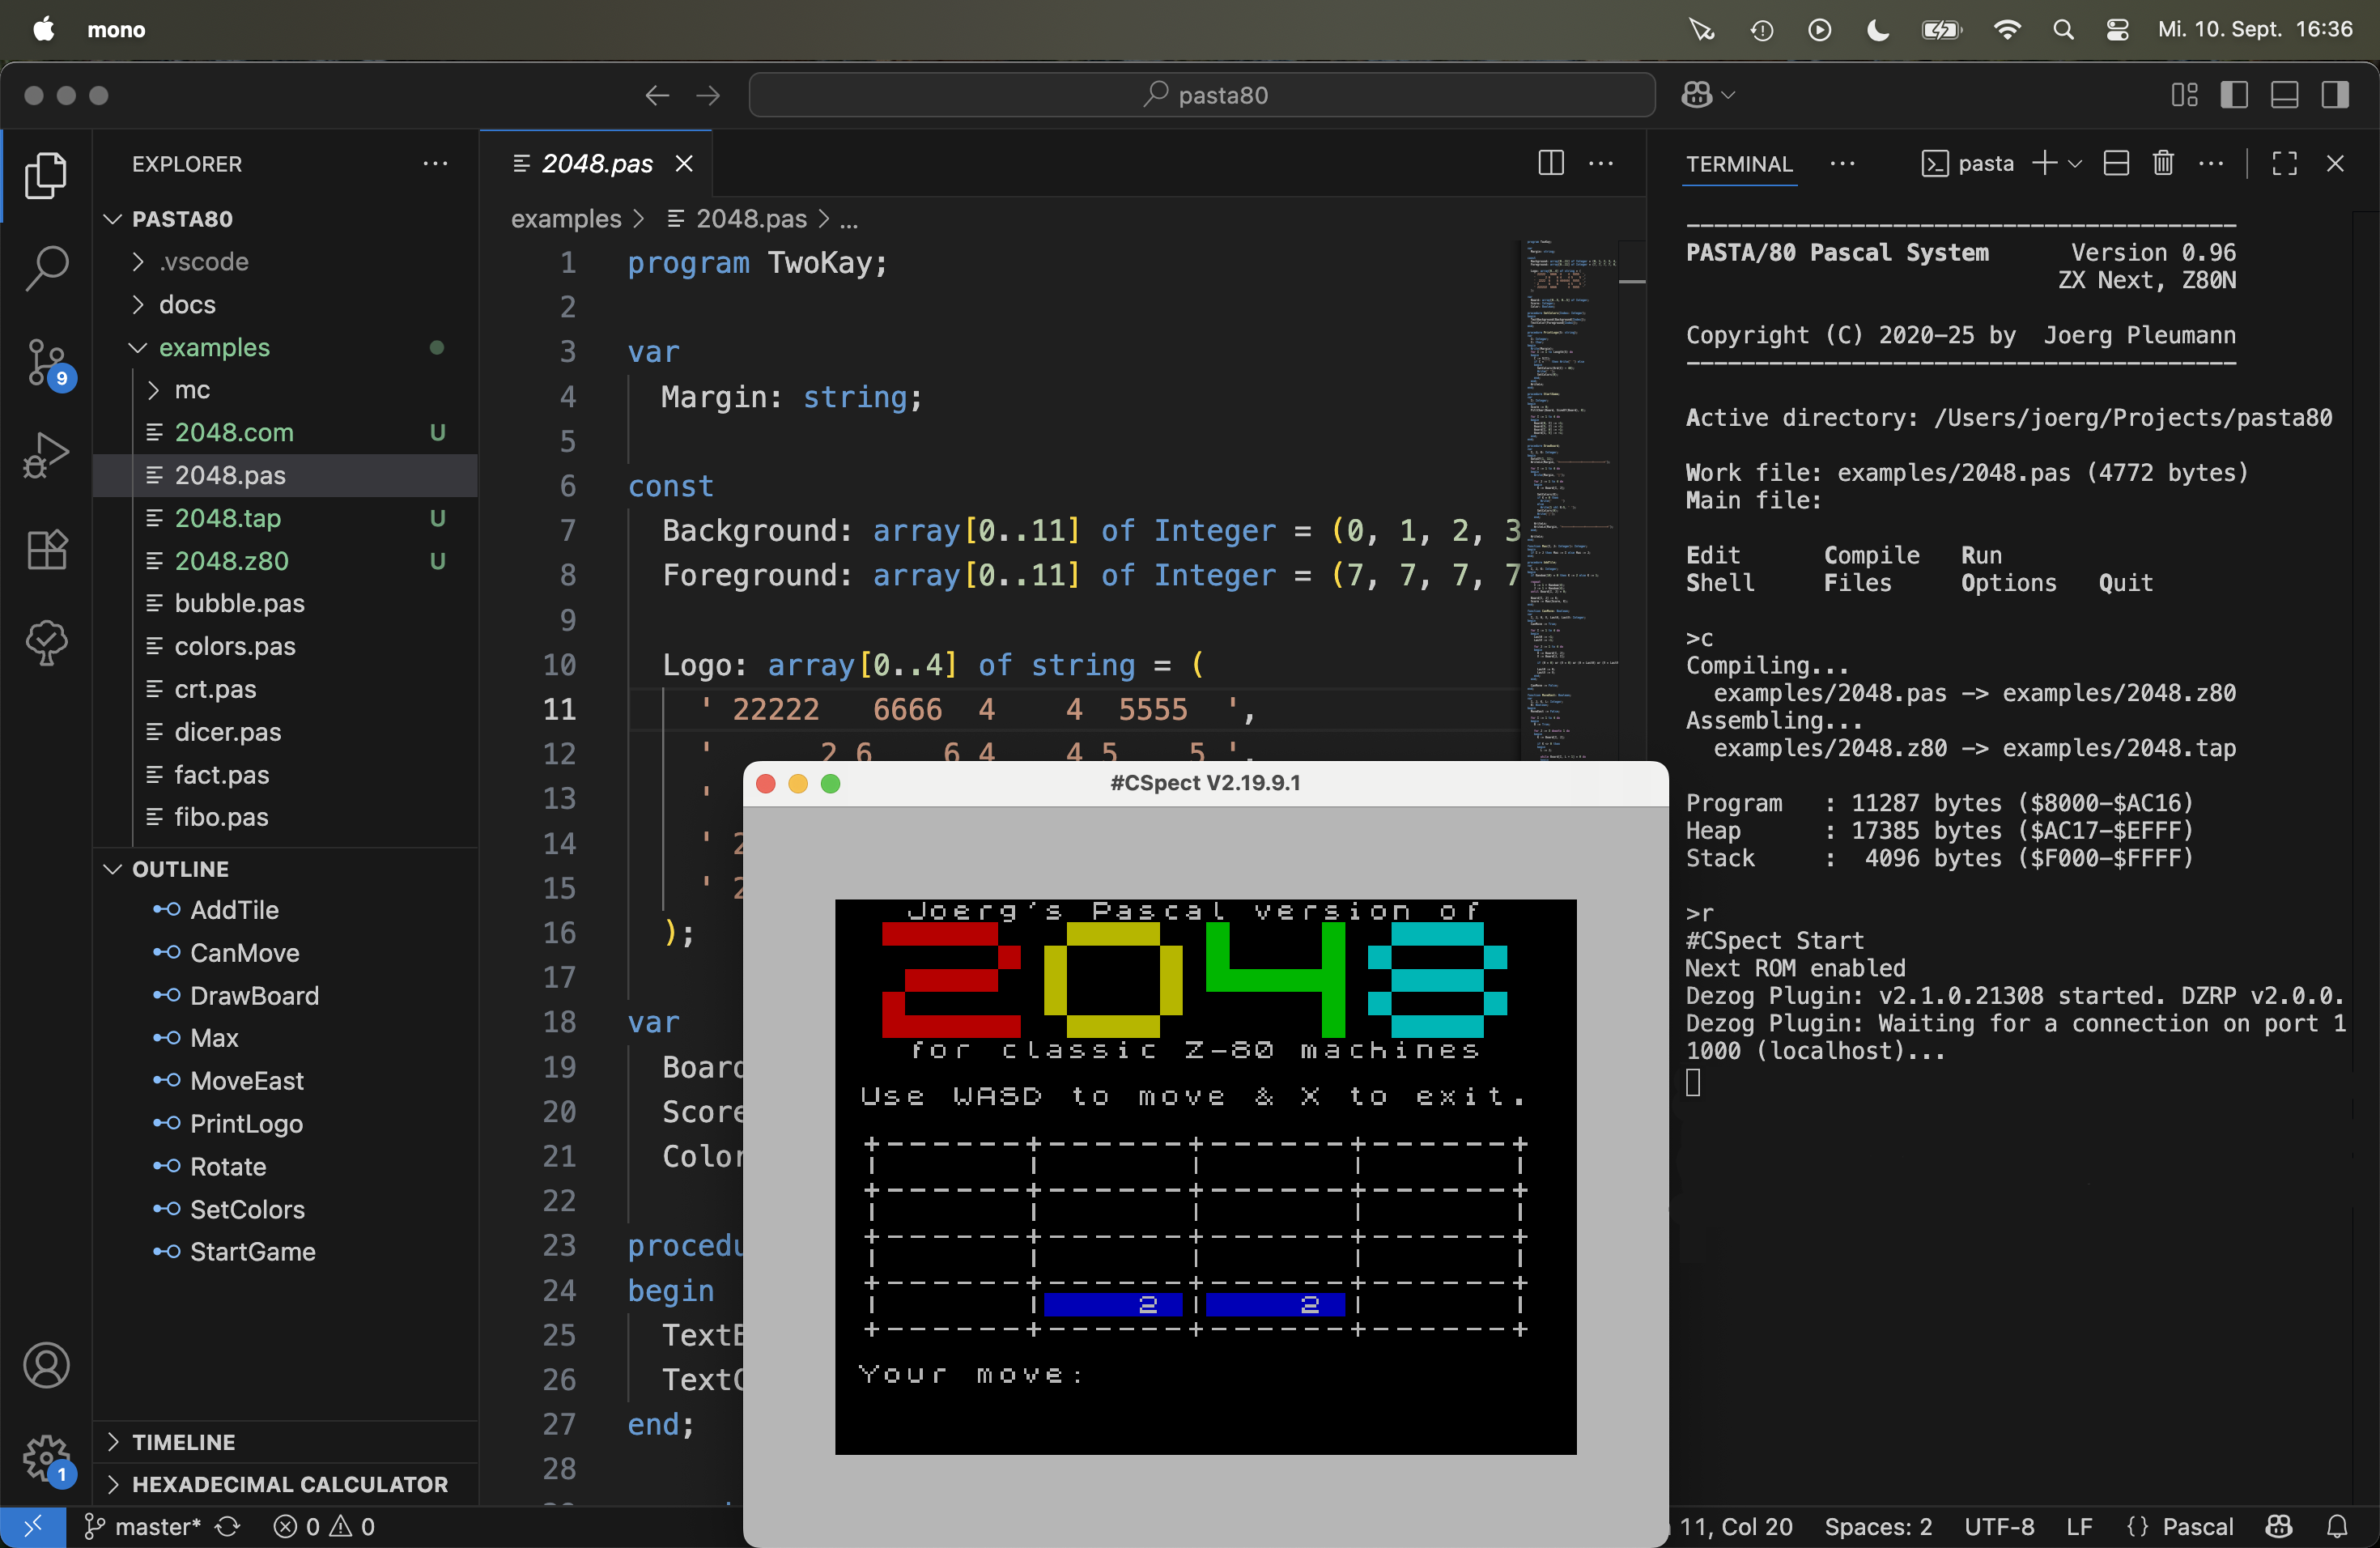Image resolution: width=2380 pixels, height=1548 pixels.
Task: Open the new terminal launch profile dropdown
Action: [x=2075, y=164]
